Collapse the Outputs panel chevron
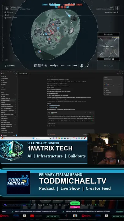 coord(121,78)
